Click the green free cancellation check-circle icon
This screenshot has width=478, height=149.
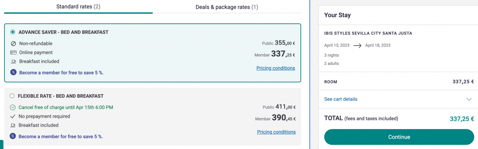tap(13, 107)
